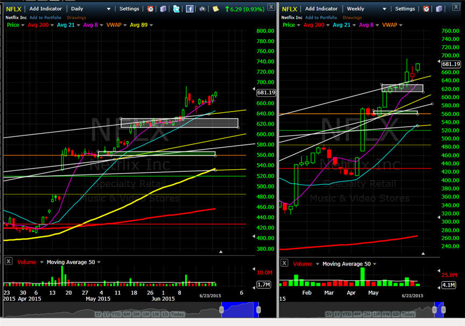
Task: Open alarm clock alert on Weekly chart
Action: [426, 9]
